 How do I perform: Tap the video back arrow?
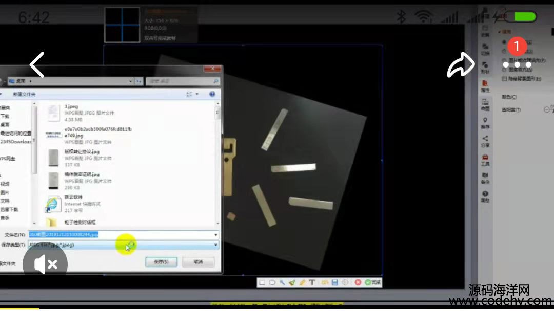37,65
